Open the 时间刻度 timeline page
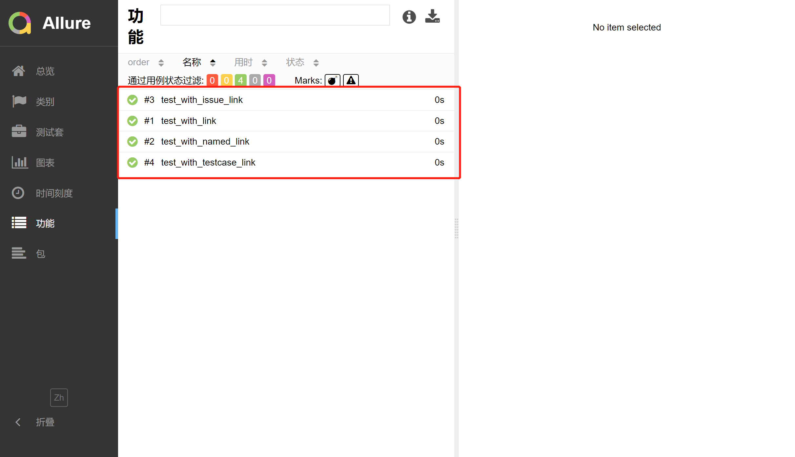 (54, 193)
